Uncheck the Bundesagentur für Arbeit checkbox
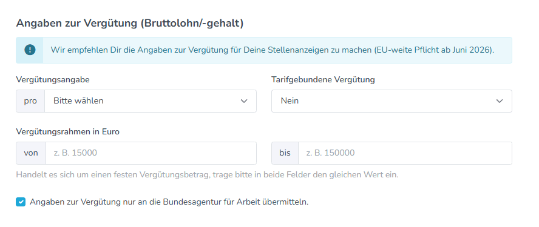 [21, 202]
